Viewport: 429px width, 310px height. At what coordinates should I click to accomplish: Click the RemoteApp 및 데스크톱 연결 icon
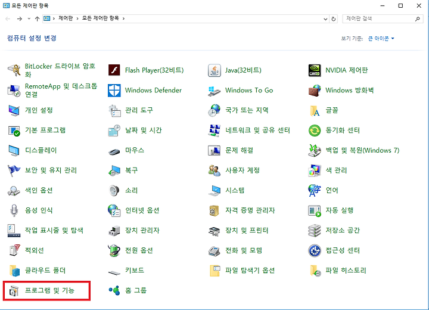click(14, 90)
